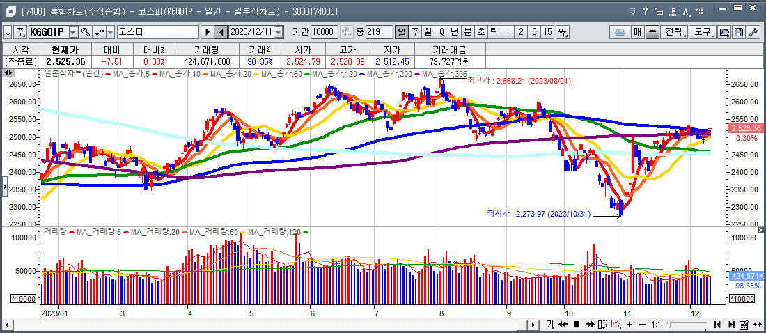Viewport: 766px width, 333px height.
Task: Select the 초 second period
Action: click(x=481, y=32)
